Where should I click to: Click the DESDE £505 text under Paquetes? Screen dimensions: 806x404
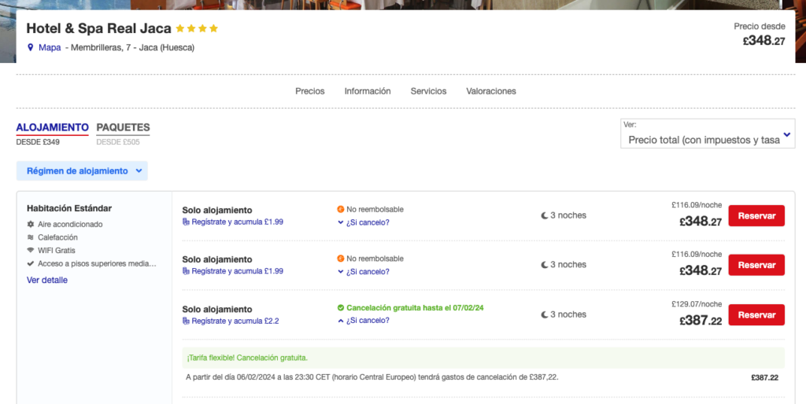(x=118, y=142)
